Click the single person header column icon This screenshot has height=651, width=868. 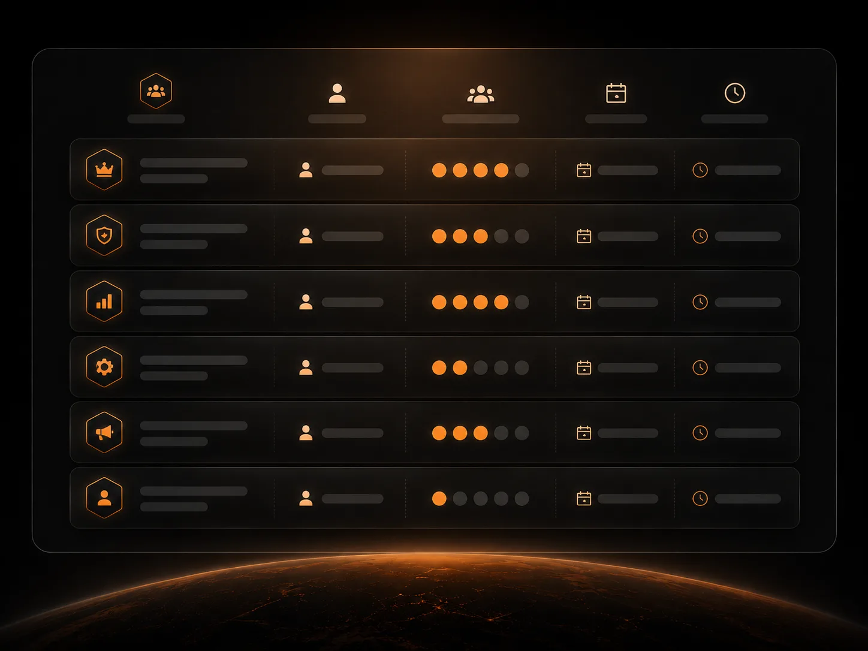click(337, 93)
